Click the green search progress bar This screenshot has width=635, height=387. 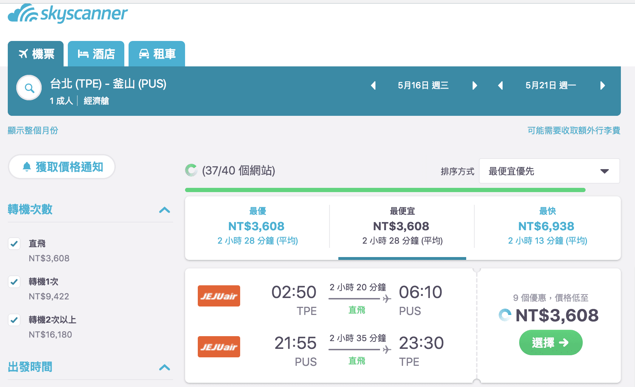click(385, 190)
